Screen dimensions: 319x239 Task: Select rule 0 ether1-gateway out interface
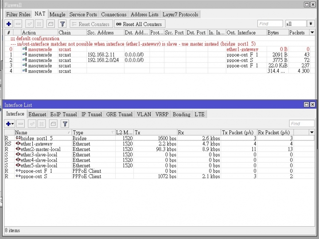242,49
